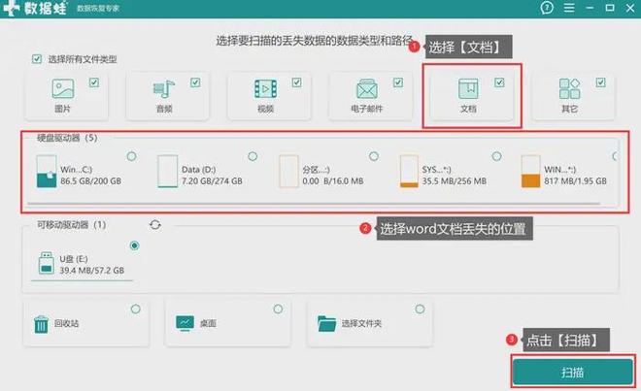Select the Win C: drive radio button
This screenshot has width=641, height=391.
coord(132,156)
